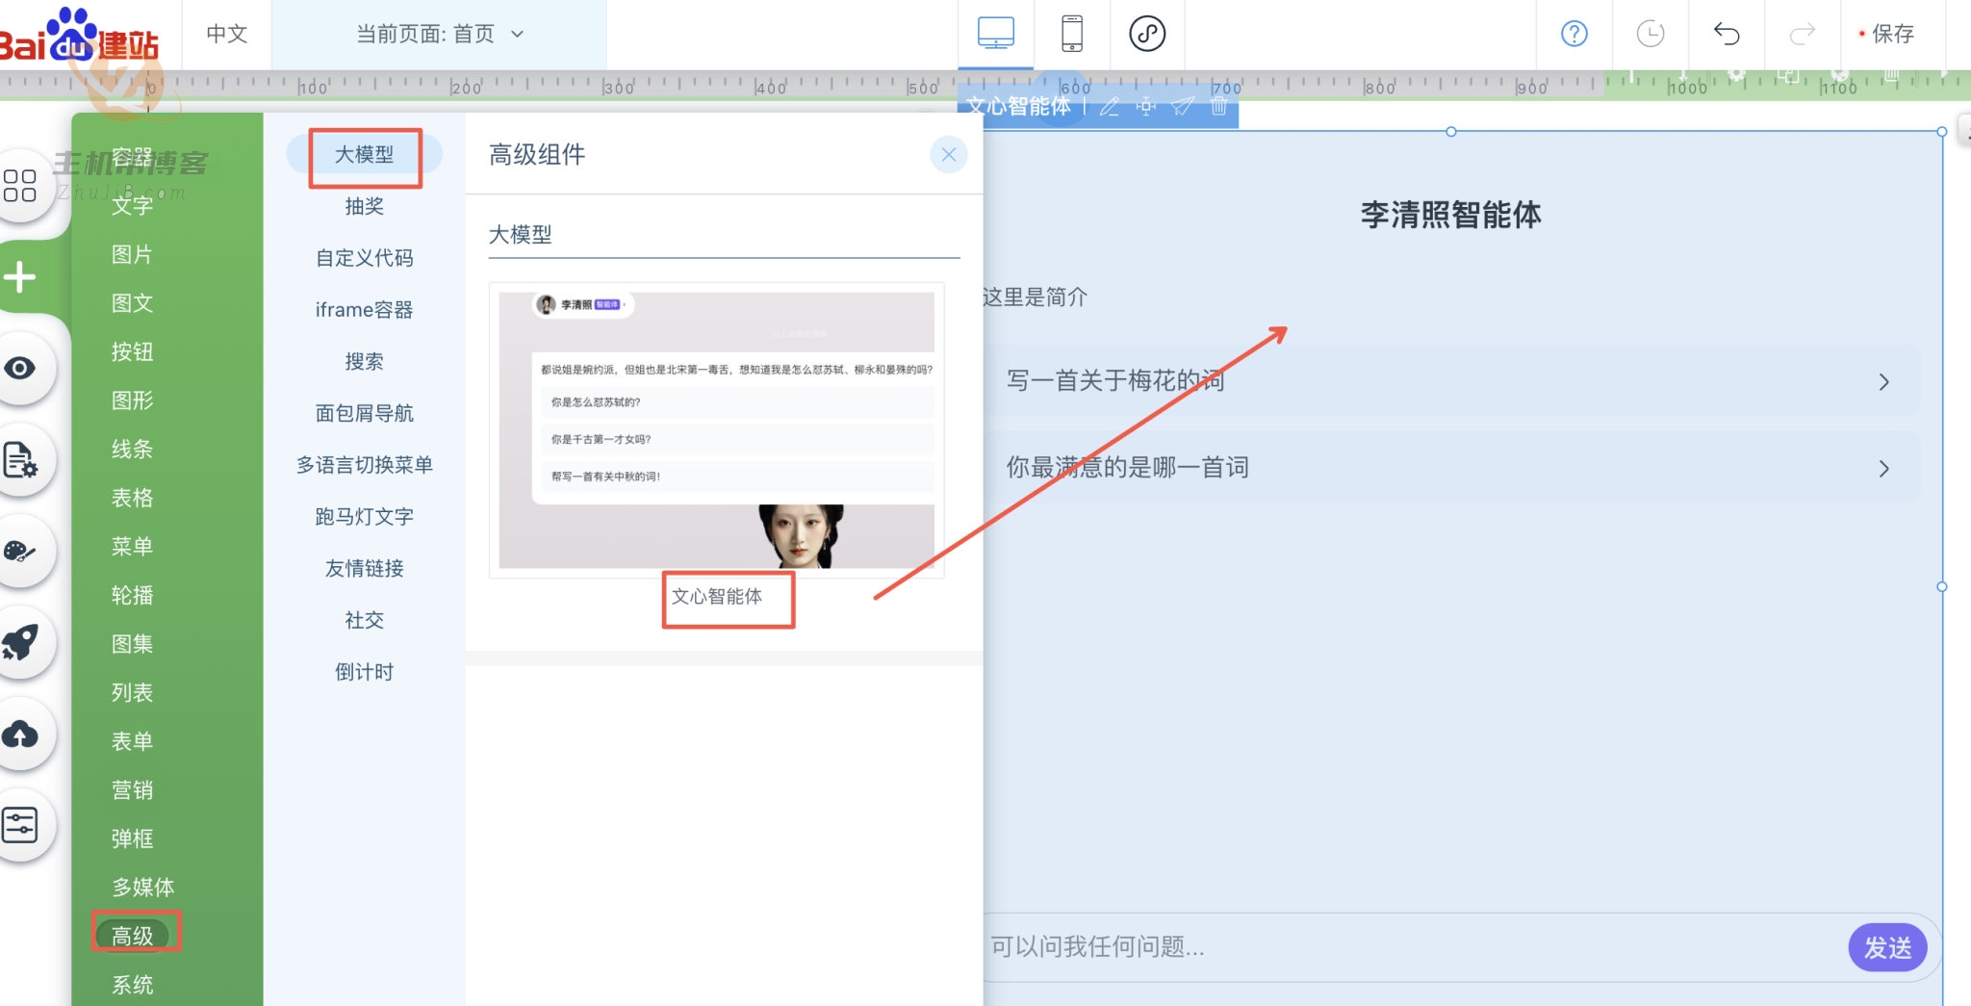Click the pencil edit icon on 文心智能体 toolbar
This screenshot has height=1006, width=1971.
[x=1110, y=106]
